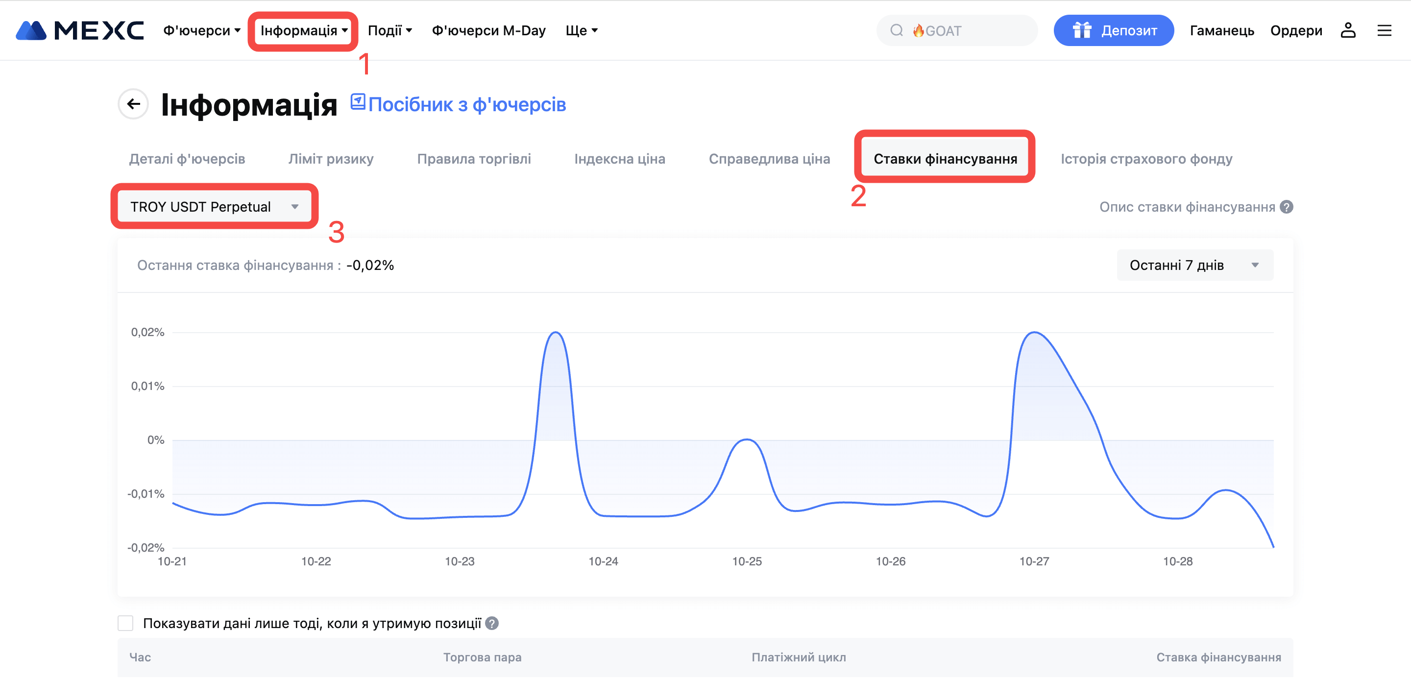The image size is (1411, 680).
Task: Click the MEXC logo
Action: tap(79, 30)
